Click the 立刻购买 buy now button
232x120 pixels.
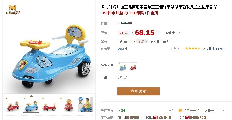(138, 91)
